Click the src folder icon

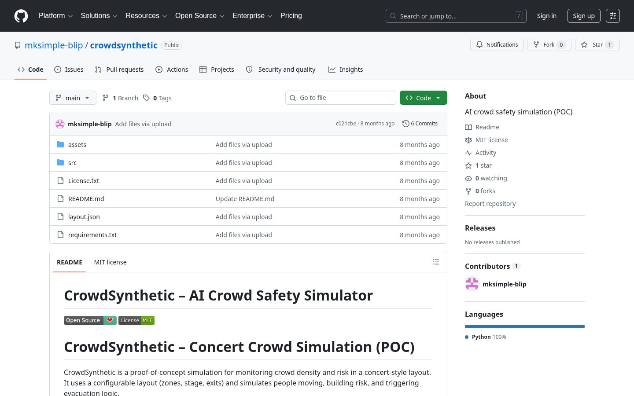click(60, 162)
